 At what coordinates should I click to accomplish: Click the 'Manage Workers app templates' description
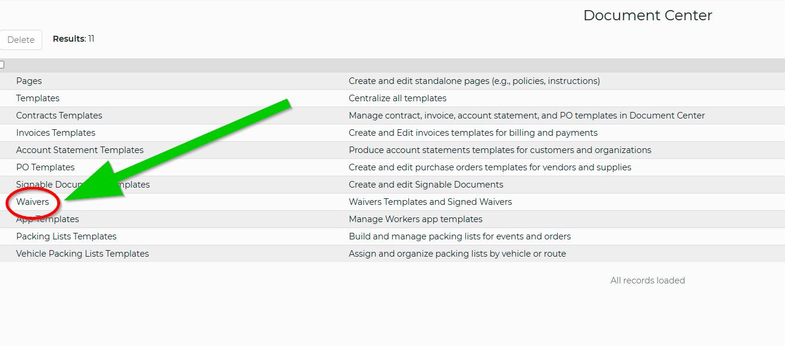click(x=415, y=219)
